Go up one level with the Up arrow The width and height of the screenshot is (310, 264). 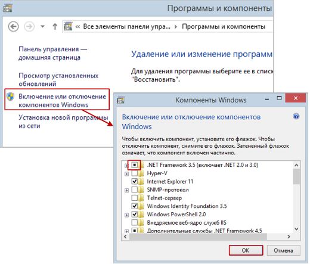coord(55,26)
